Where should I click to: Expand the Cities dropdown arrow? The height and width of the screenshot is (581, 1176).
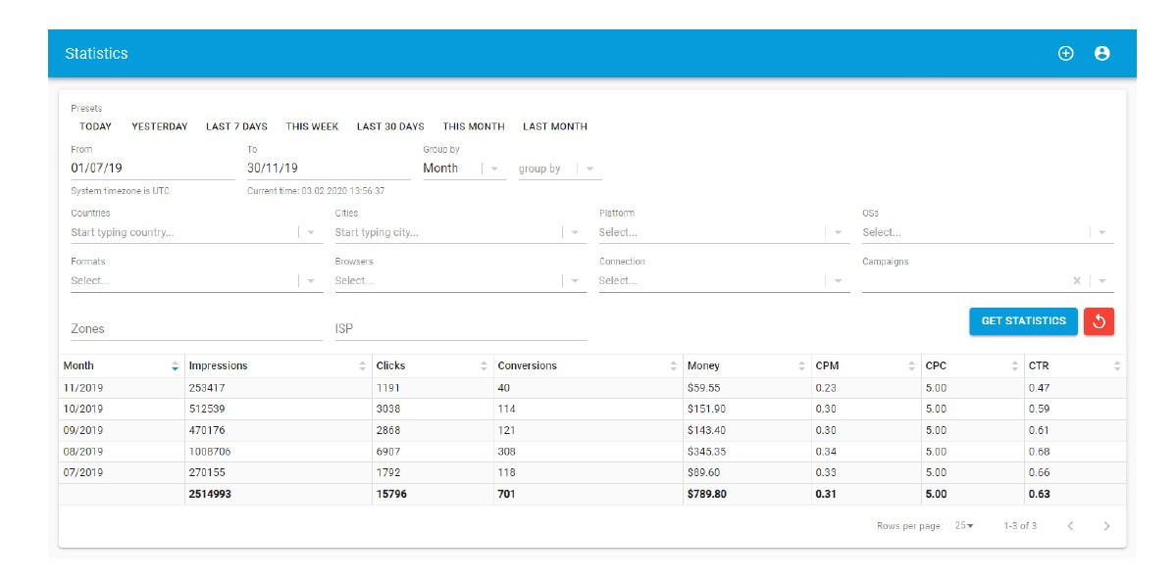[x=575, y=232]
